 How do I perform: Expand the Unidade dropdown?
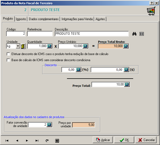[x=18, y=46]
